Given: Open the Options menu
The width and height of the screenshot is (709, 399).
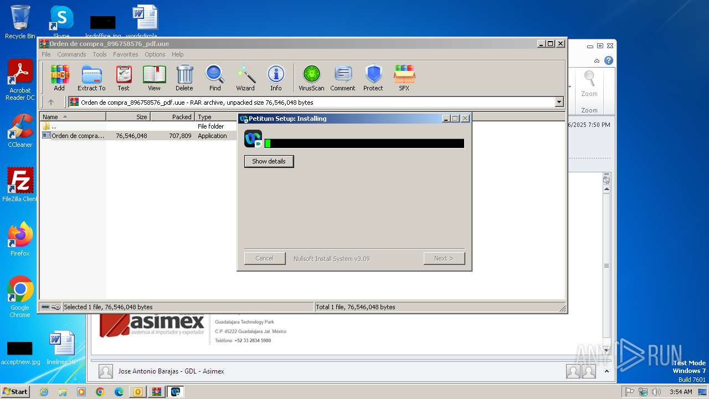Looking at the screenshot, I should 155,54.
